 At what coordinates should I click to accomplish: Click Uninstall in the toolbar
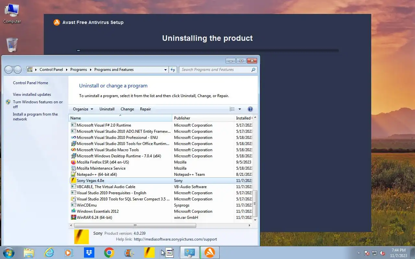107,109
